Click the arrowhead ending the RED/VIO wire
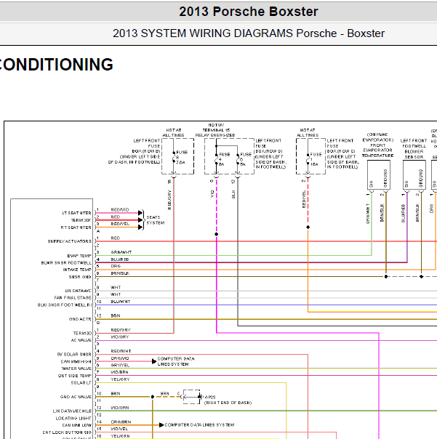 click(140, 213)
